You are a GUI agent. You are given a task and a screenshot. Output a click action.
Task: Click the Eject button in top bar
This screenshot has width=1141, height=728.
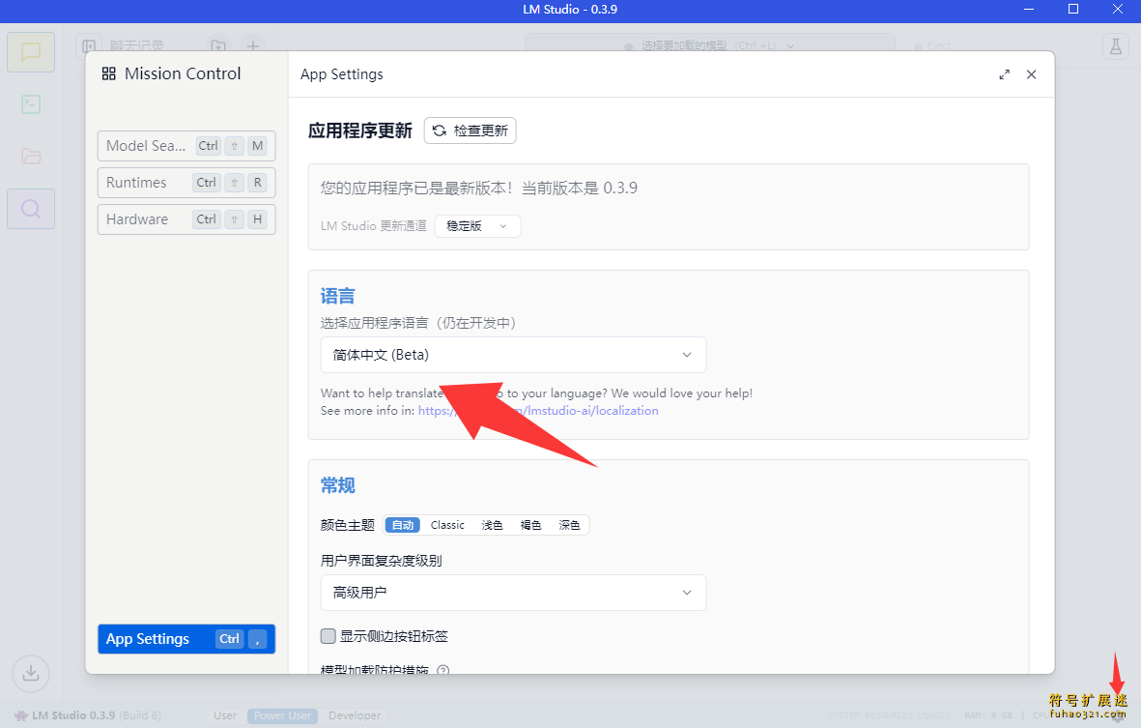click(x=932, y=45)
